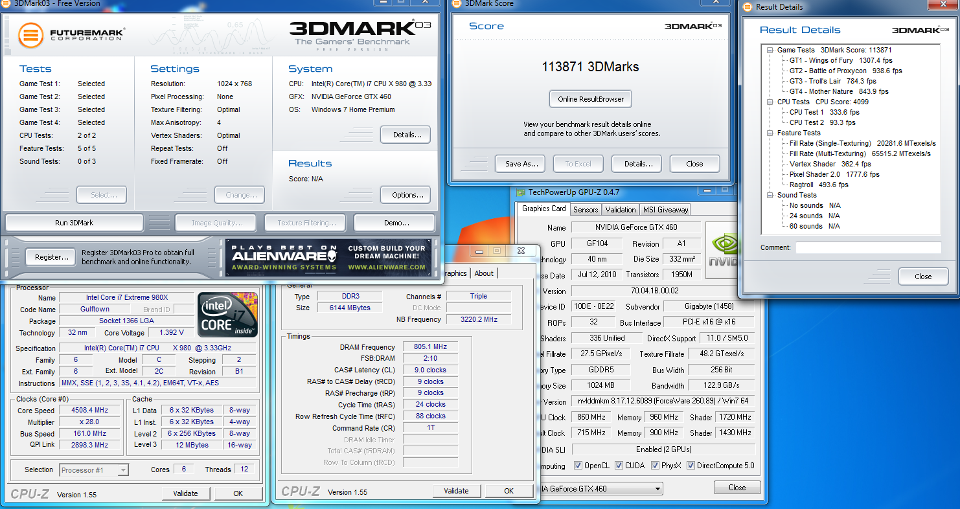Switch to the Sensors tab in GPU-Z
The image size is (960, 509).
[586, 209]
